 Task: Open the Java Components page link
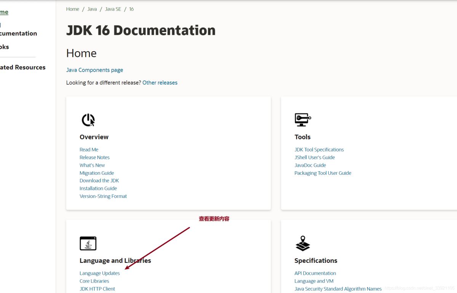94,70
